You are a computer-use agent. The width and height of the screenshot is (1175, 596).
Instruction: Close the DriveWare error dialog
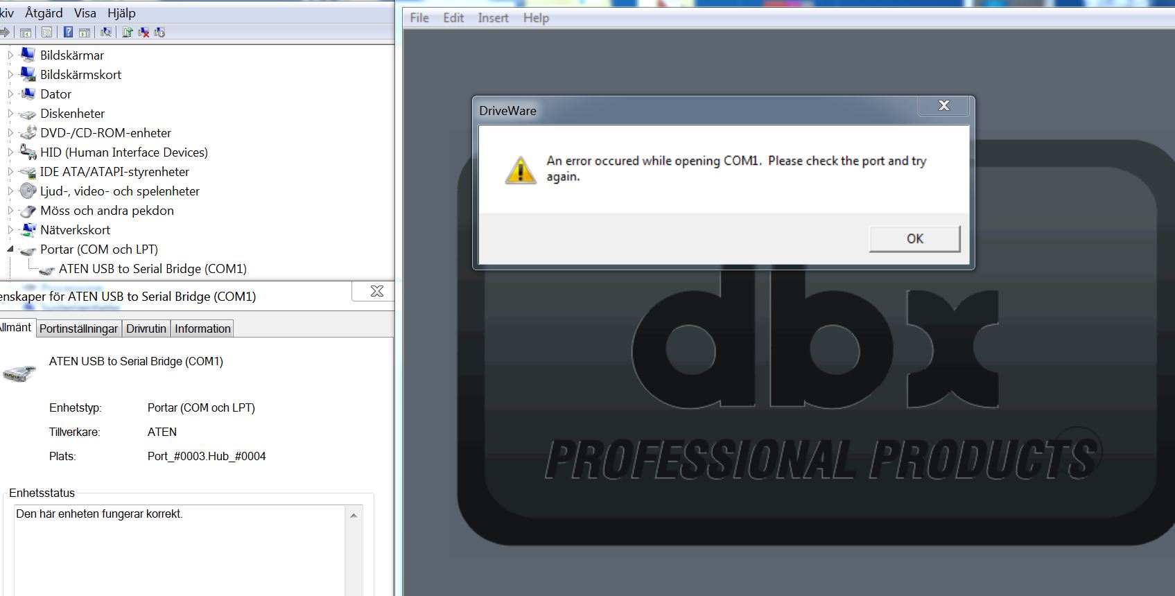click(943, 105)
